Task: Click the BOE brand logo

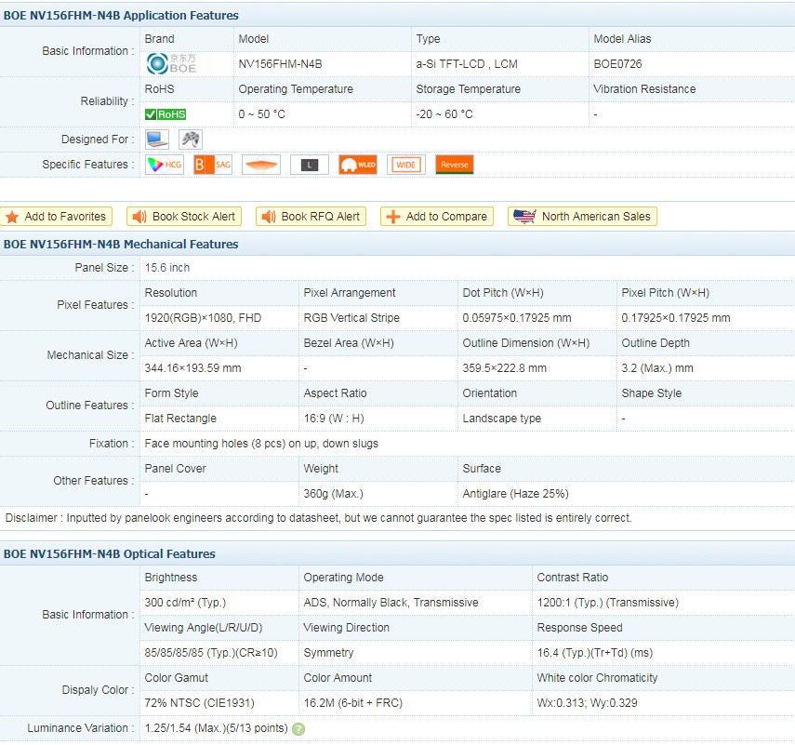Action: click(x=171, y=64)
